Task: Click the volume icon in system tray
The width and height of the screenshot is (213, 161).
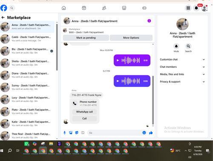Action: 190,157
